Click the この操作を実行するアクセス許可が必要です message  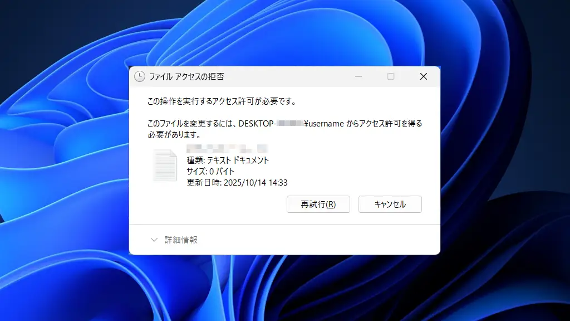223,101
